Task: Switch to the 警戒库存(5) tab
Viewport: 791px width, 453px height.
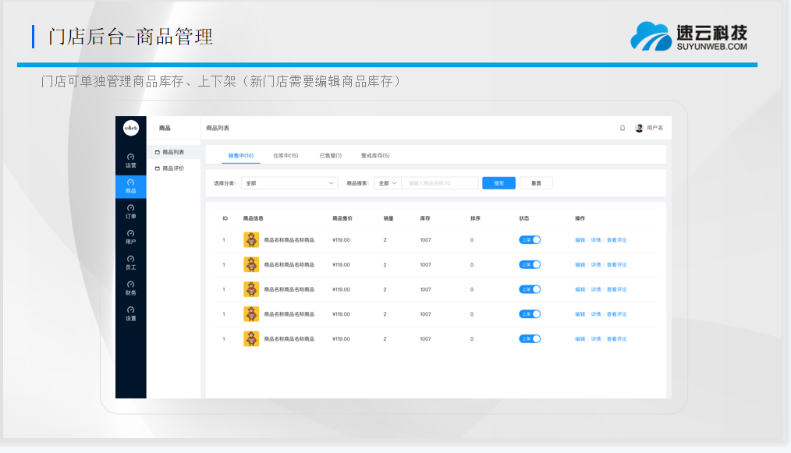Action: 375,155
